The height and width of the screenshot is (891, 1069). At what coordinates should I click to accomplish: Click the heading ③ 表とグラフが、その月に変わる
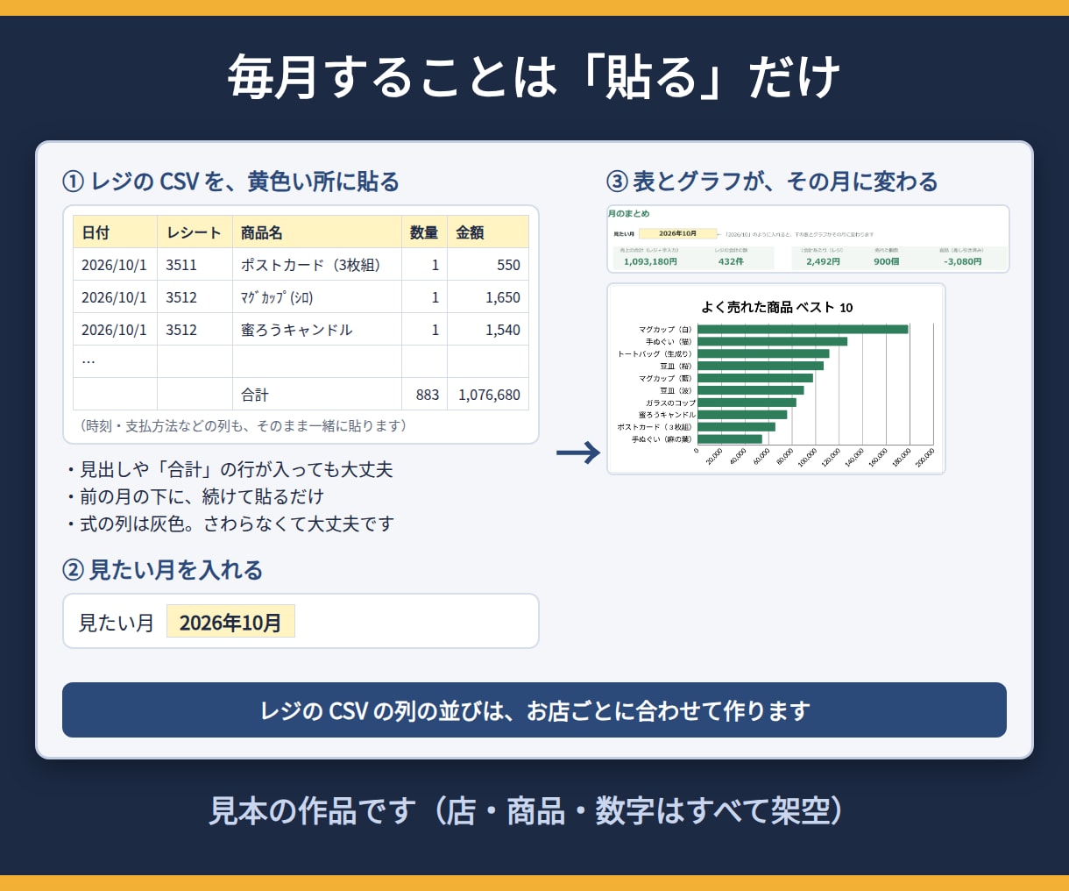click(x=772, y=182)
